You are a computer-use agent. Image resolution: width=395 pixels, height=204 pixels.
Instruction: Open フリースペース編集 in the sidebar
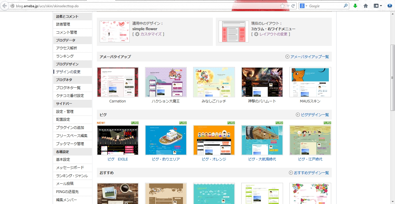[x=72, y=136]
